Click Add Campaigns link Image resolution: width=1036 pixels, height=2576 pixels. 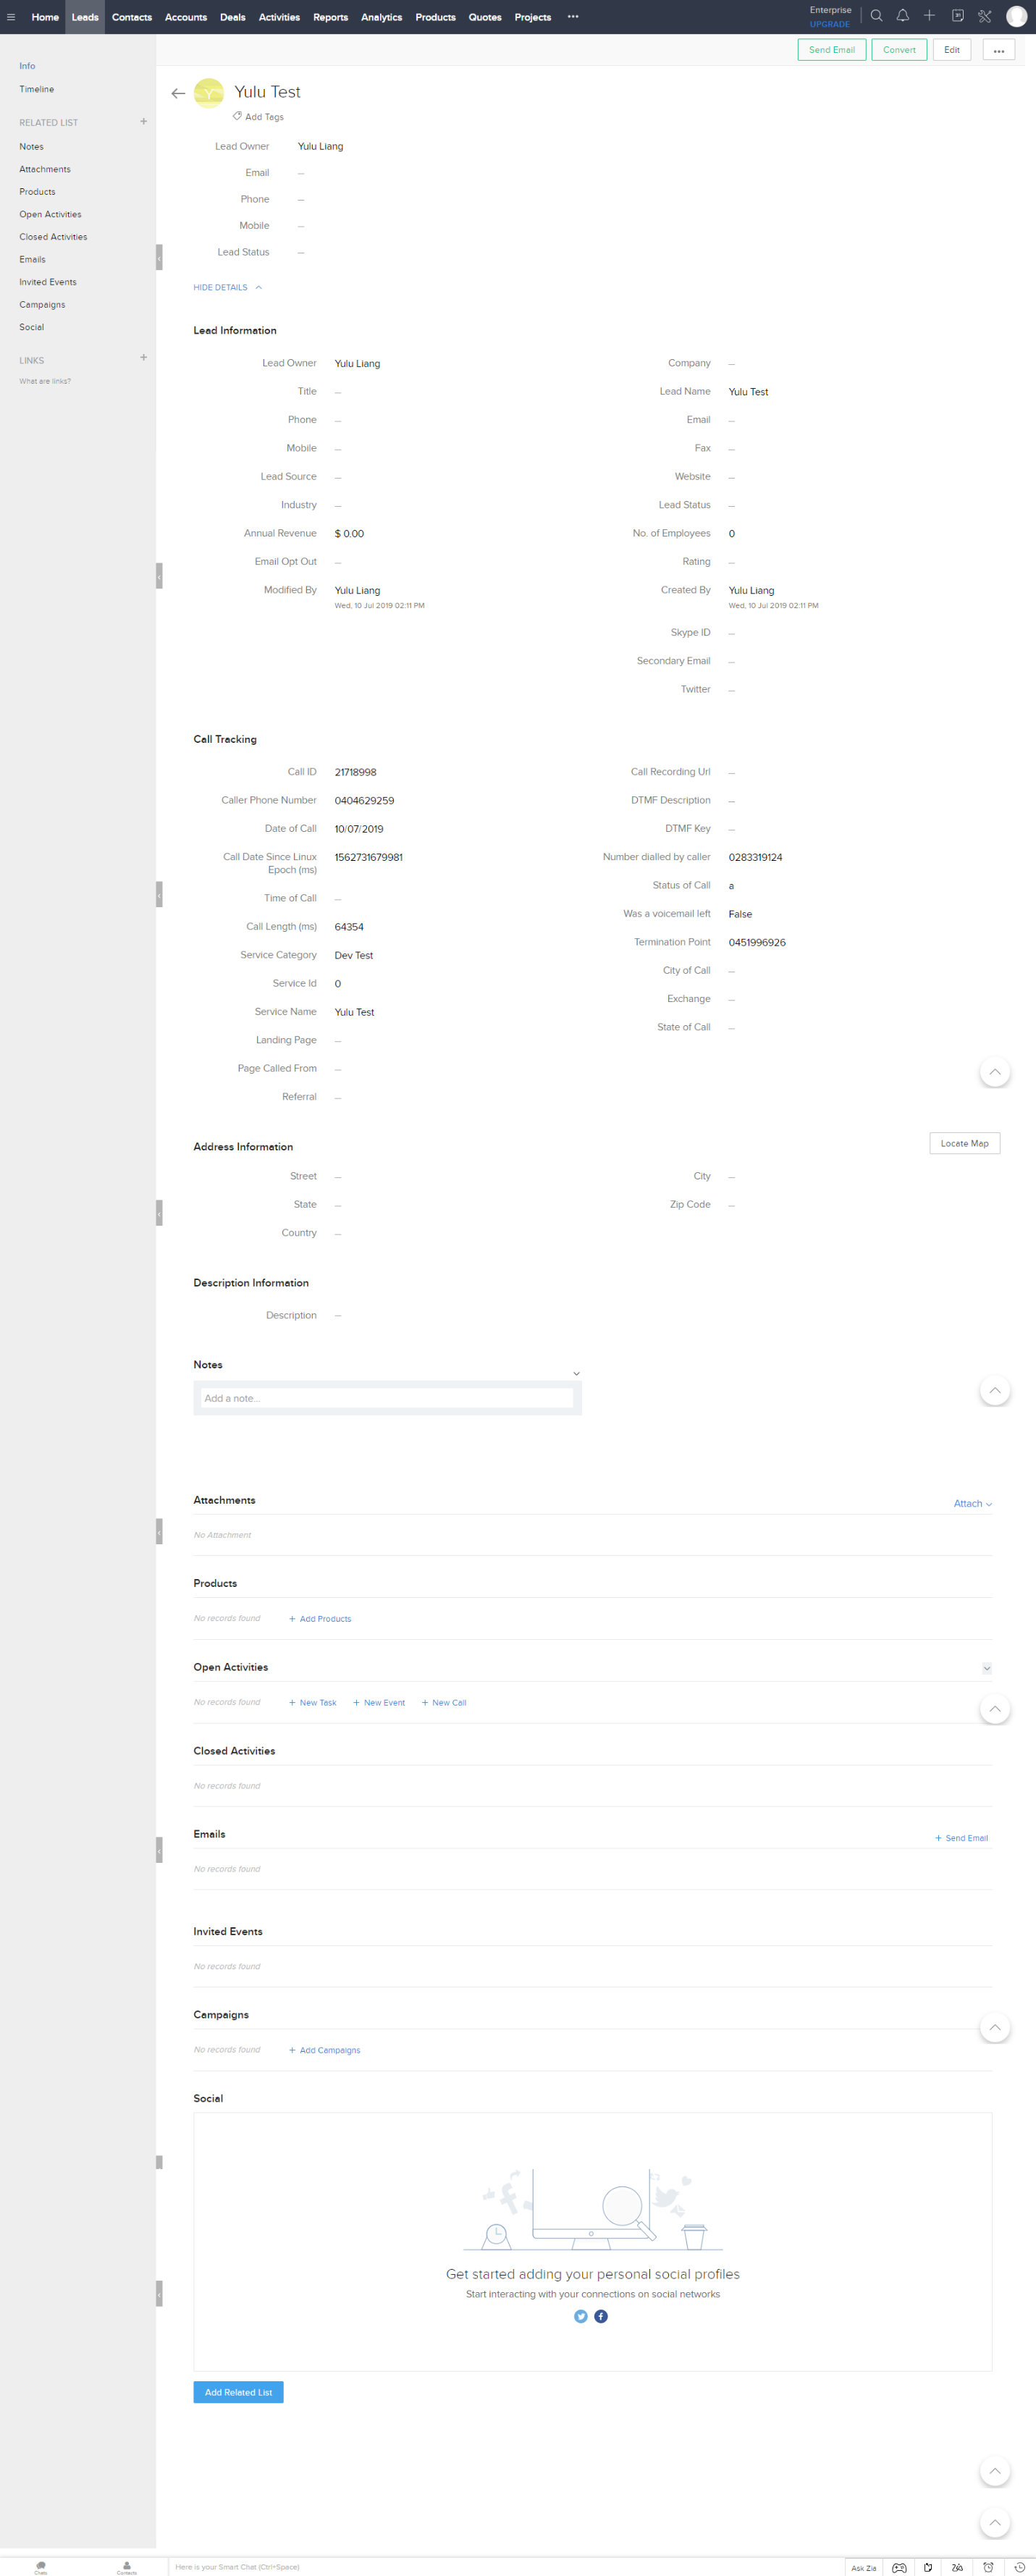point(324,2050)
